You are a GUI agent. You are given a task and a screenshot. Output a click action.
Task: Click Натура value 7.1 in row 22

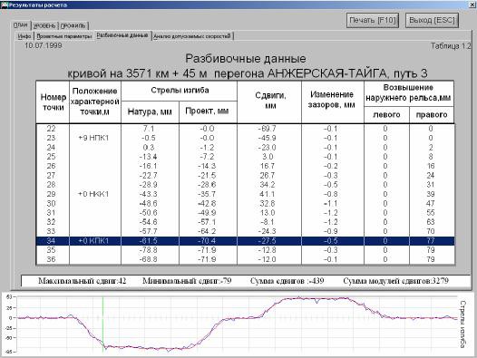(x=149, y=129)
